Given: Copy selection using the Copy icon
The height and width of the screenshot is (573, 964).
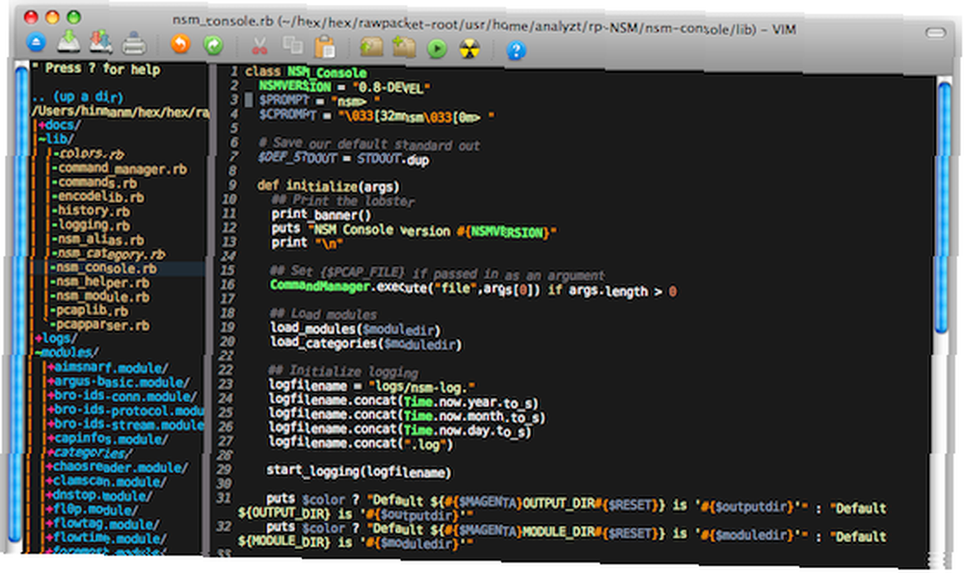Looking at the screenshot, I should (293, 45).
